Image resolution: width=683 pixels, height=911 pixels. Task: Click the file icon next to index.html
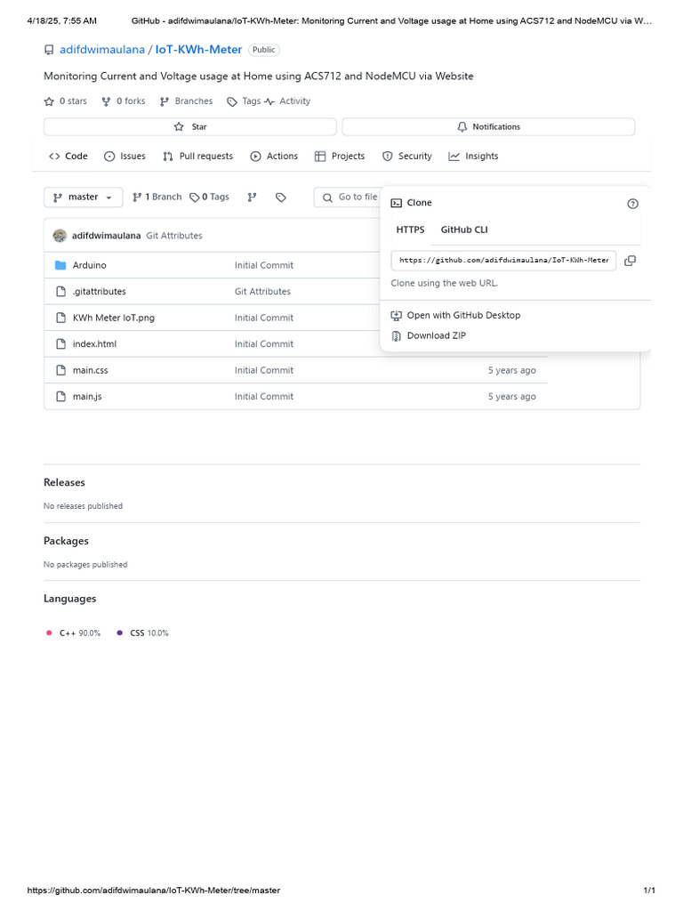coord(61,344)
